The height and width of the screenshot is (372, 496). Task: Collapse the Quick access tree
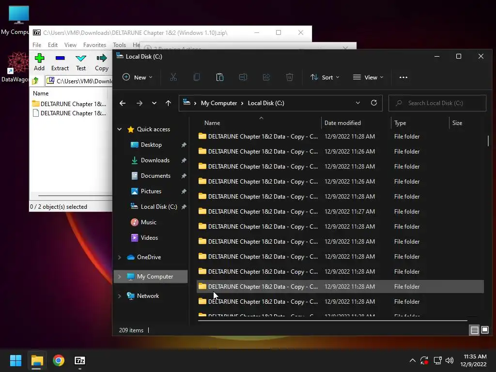120,129
